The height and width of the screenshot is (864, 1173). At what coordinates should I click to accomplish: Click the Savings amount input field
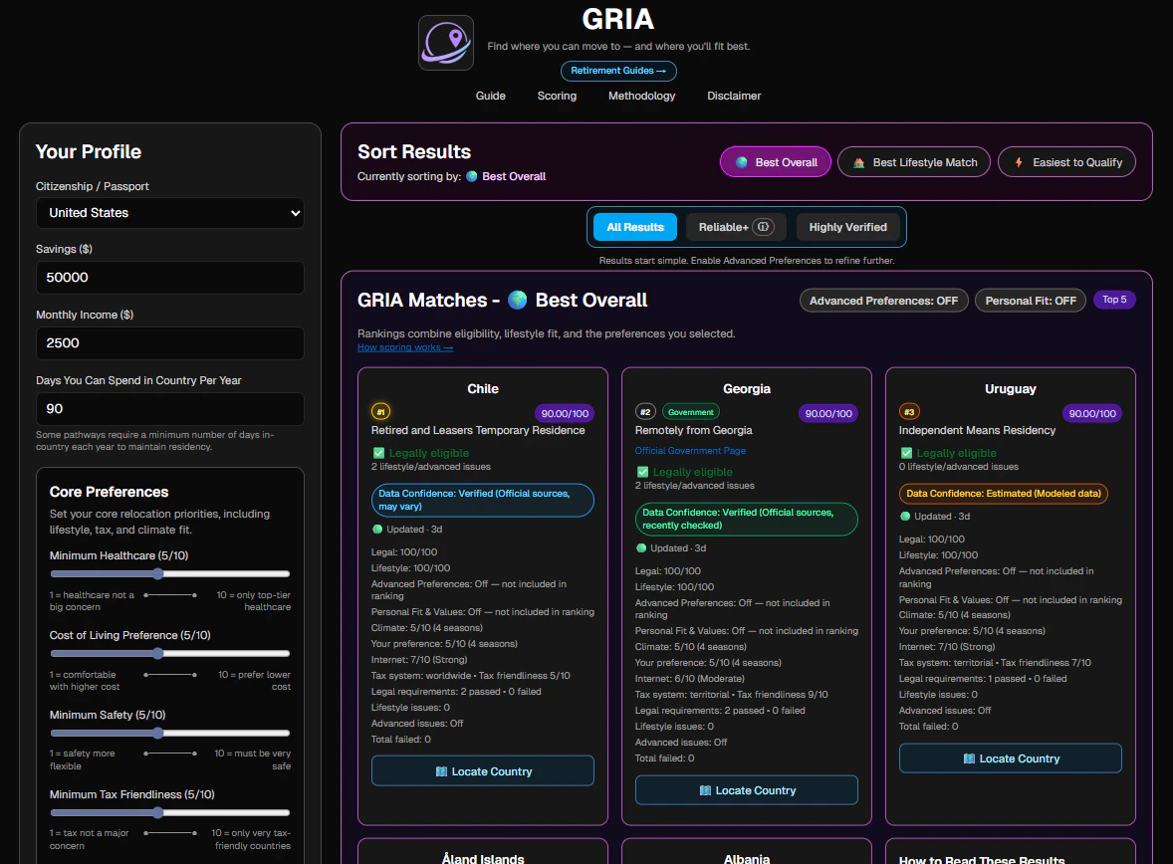[169, 278]
